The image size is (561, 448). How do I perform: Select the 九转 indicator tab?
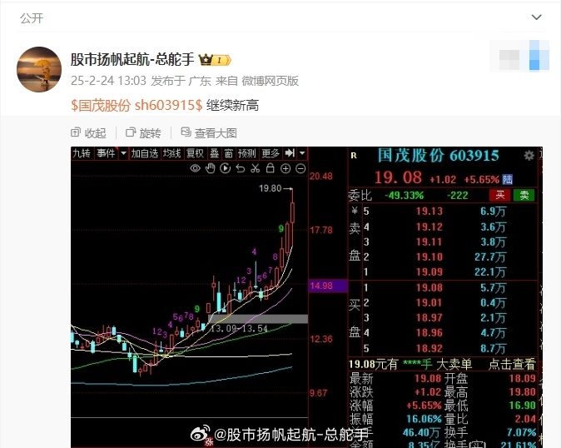pos(82,153)
